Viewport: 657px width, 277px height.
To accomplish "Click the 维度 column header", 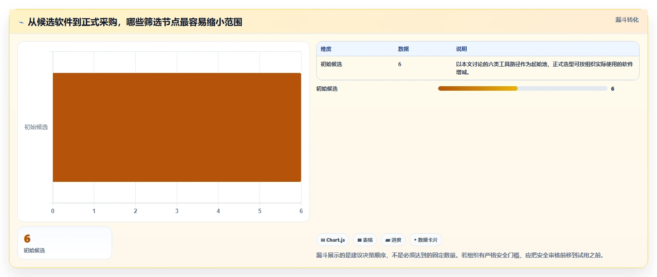I will pyautogui.click(x=326, y=49).
